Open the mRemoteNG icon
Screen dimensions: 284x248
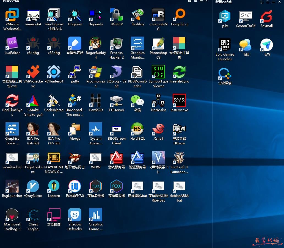click(x=158, y=15)
